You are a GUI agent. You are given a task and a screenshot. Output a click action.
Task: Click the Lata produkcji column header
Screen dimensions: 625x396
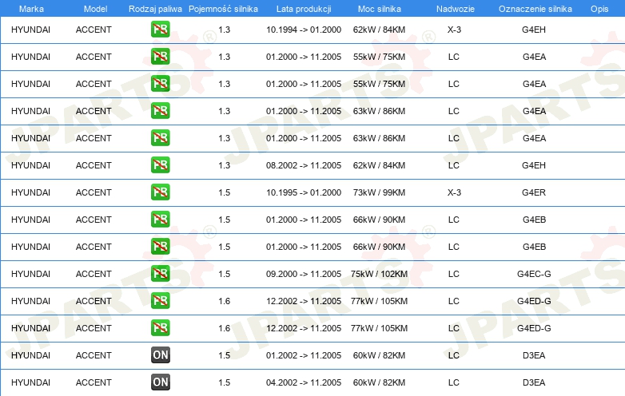(x=303, y=8)
